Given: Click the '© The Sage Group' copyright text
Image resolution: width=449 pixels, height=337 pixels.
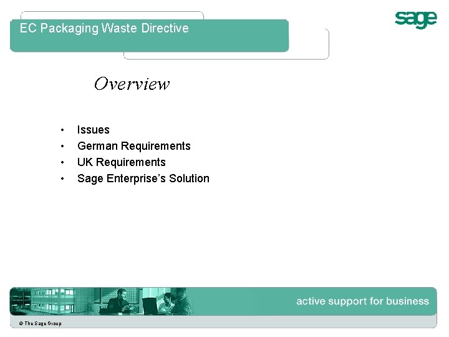Looking at the screenshot, I should [40, 323].
